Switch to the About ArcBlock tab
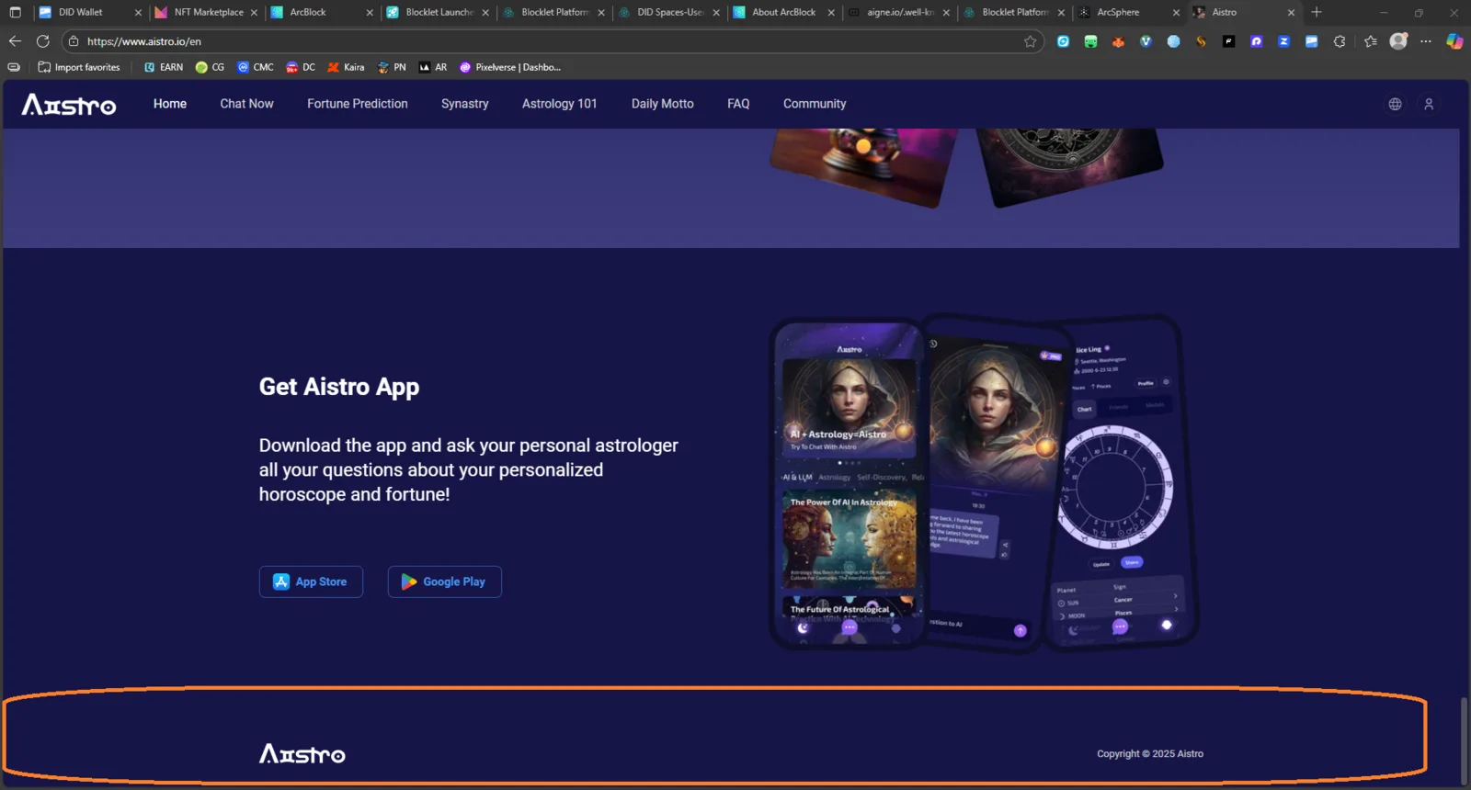 click(782, 12)
